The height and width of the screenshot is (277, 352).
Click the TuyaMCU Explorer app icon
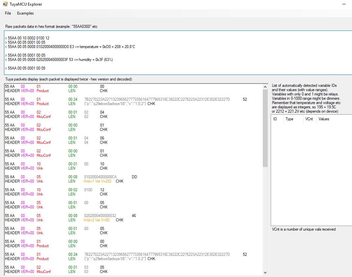5,4
